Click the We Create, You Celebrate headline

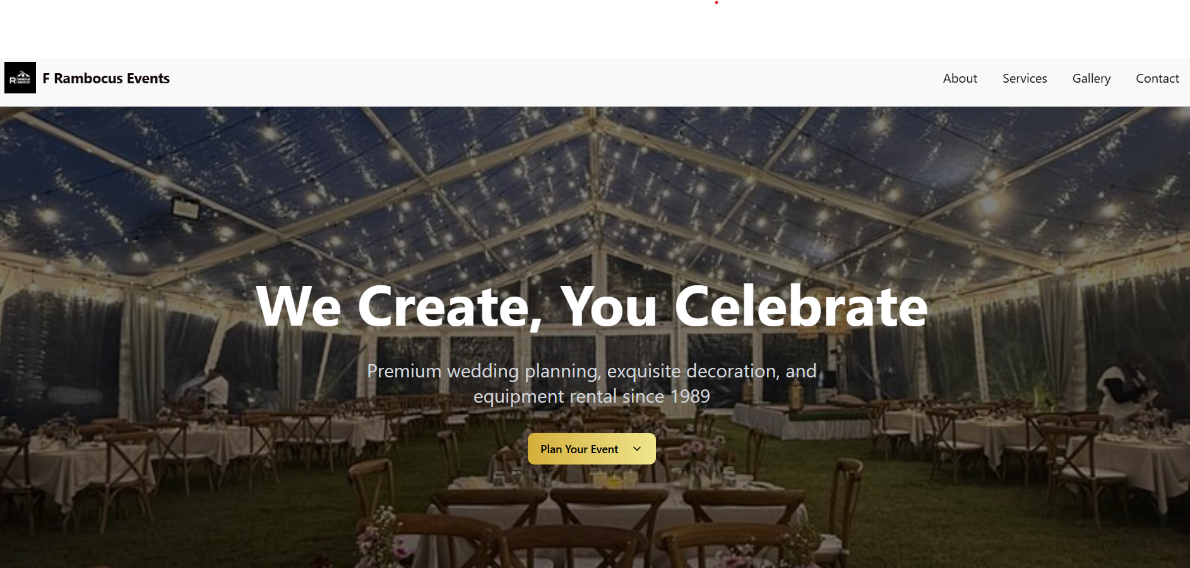[x=592, y=307]
